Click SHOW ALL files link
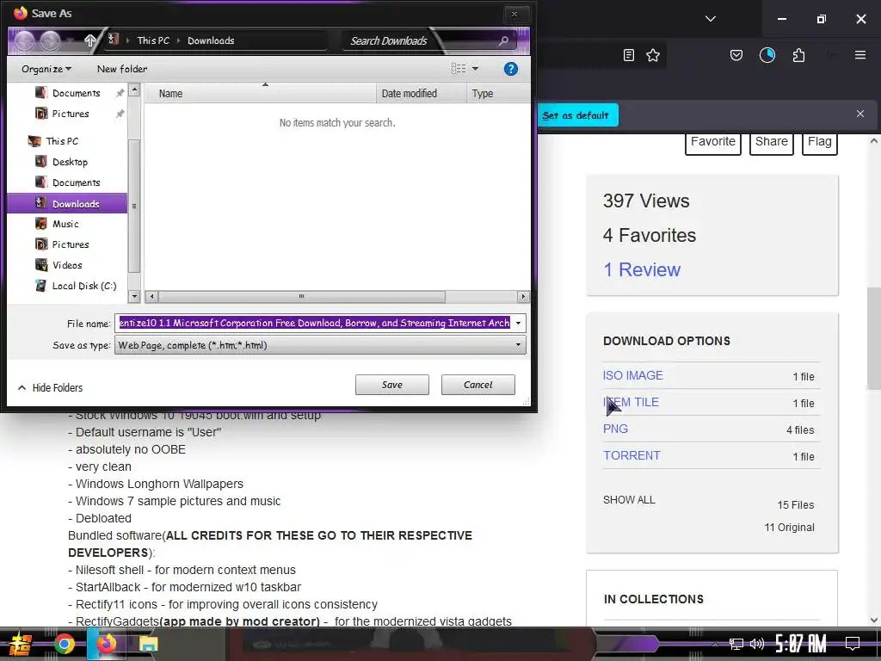Image resolution: width=881 pixels, height=661 pixels. tap(629, 500)
